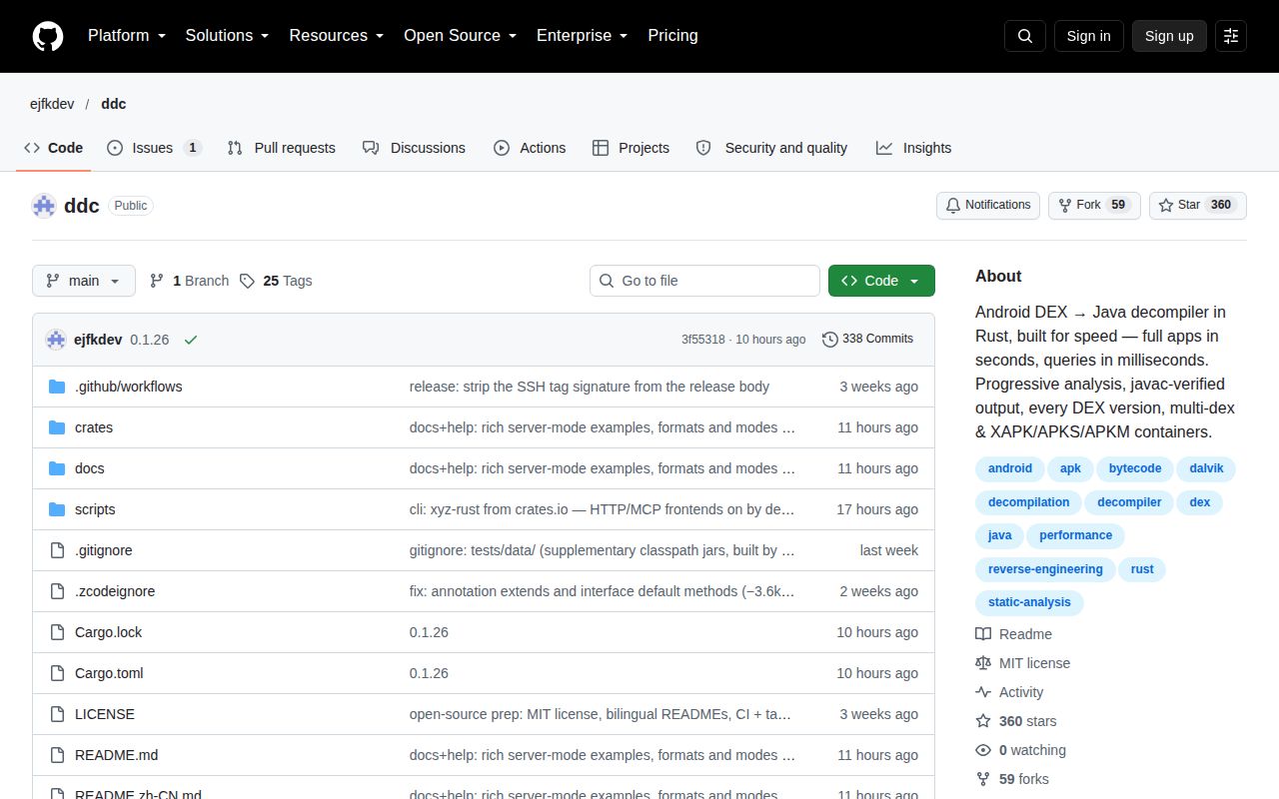
Task: Expand the Solutions menu
Action: coord(227,36)
